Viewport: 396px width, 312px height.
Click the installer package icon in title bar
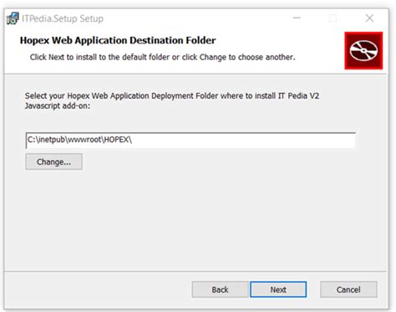[x=13, y=18]
